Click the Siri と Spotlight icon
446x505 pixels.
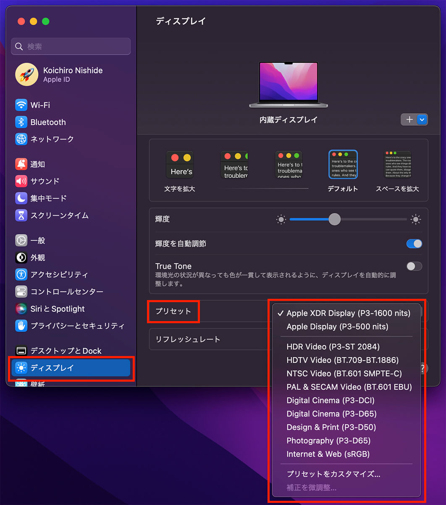[x=21, y=309]
